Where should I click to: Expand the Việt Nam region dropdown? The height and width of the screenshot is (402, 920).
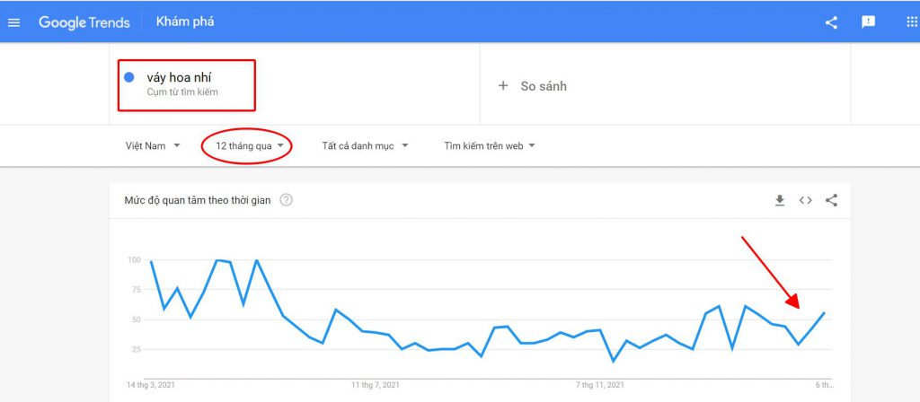pos(153,146)
